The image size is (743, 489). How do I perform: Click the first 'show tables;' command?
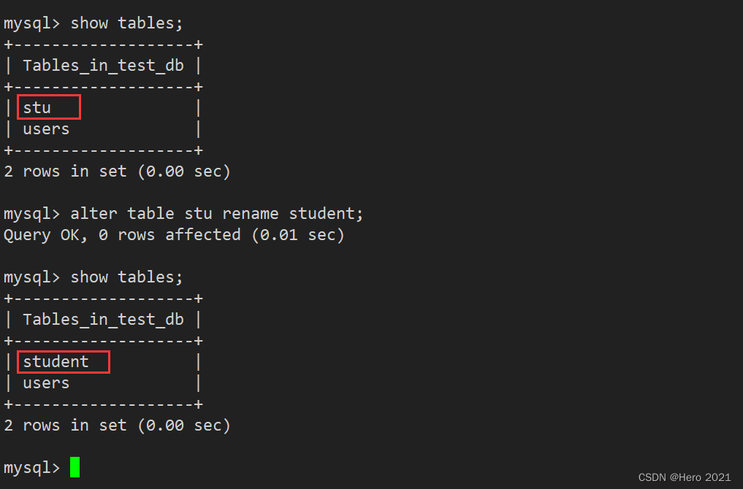pyautogui.click(x=126, y=23)
